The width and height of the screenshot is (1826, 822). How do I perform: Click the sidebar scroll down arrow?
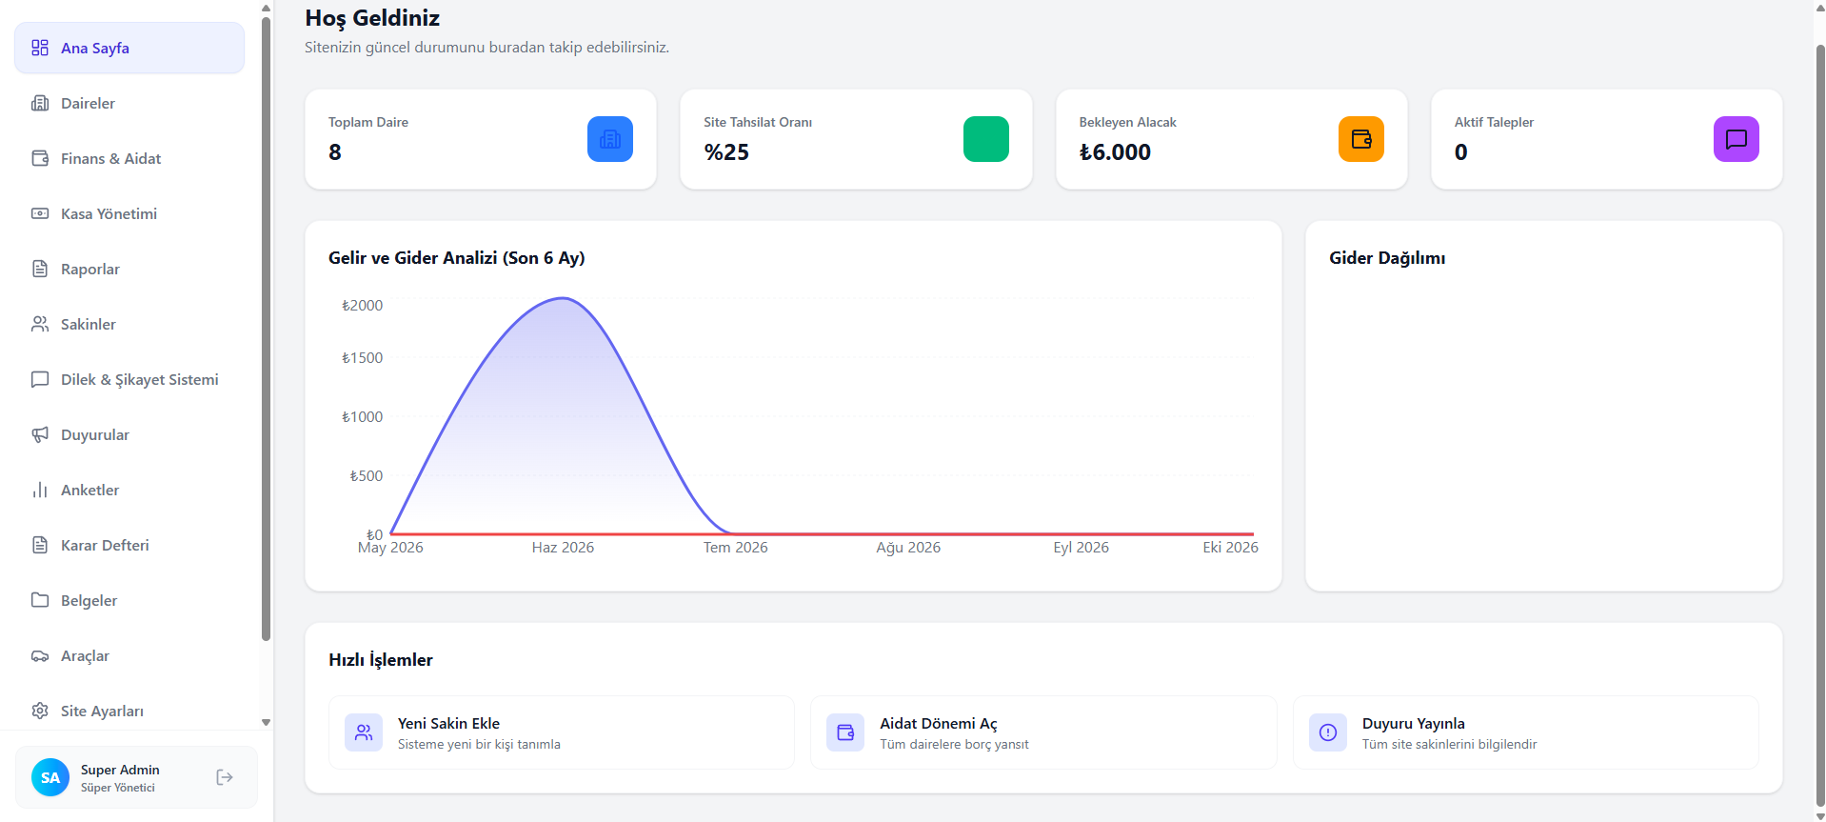[x=266, y=723]
